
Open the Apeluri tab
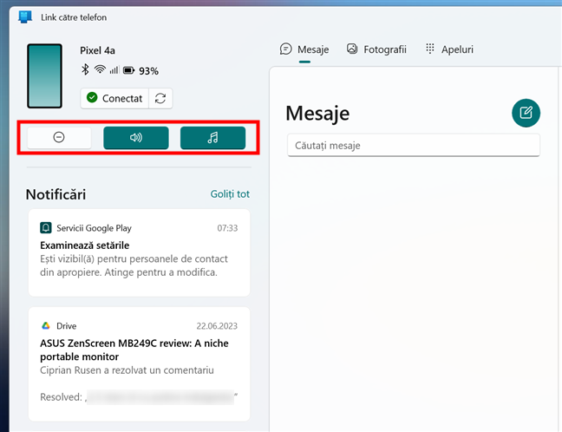[449, 49]
